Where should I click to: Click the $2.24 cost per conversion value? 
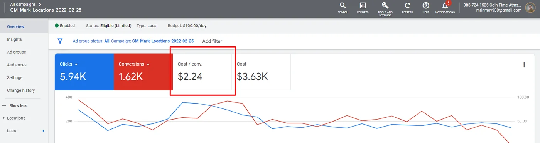190,77
